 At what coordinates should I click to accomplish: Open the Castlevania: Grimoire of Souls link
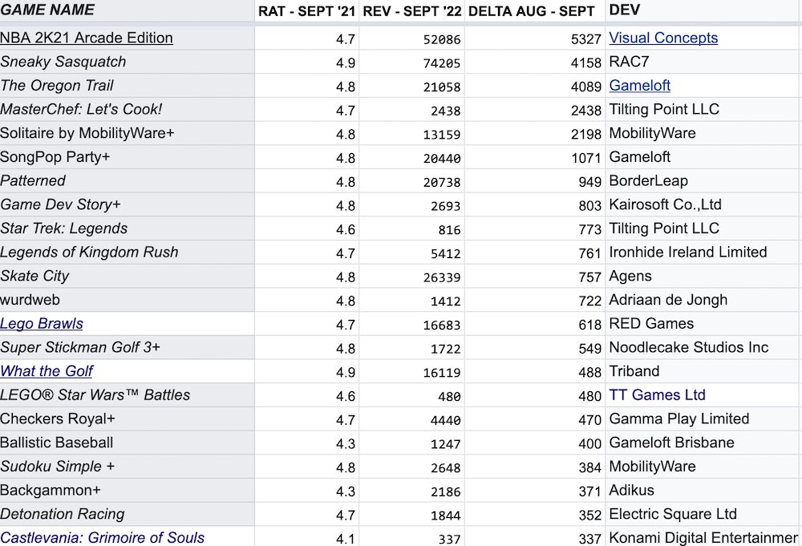click(x=103, y=538)
